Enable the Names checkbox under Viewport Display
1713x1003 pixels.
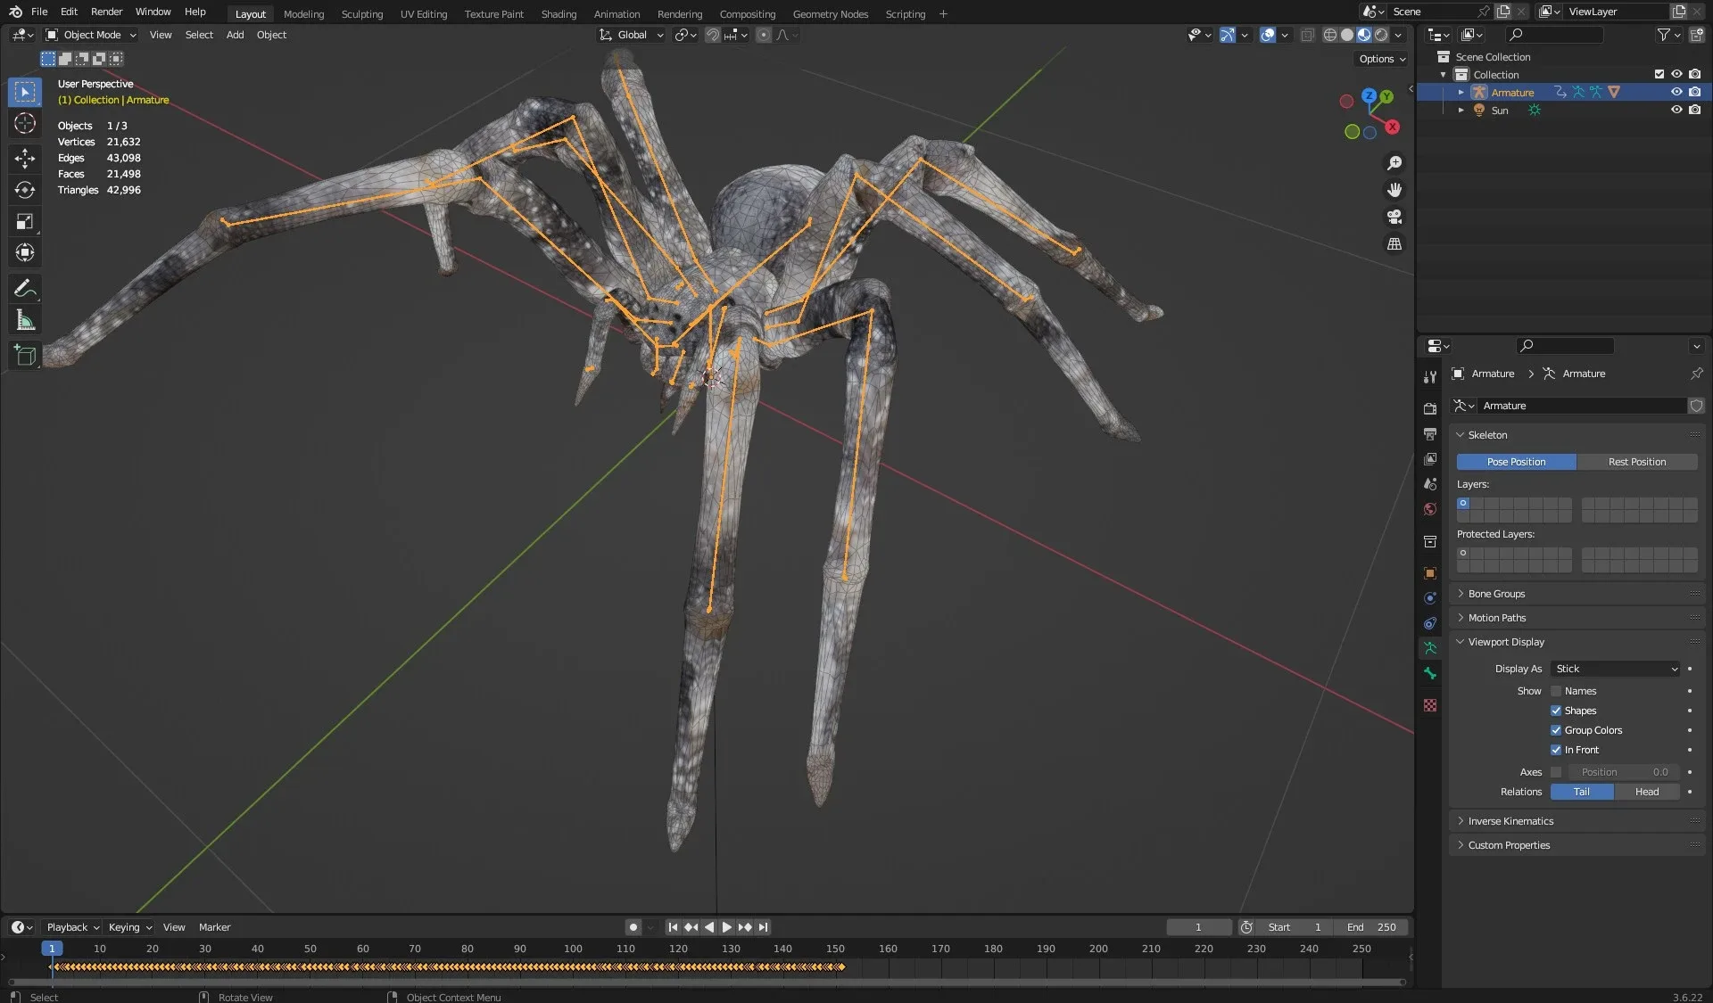(1556, 690)
